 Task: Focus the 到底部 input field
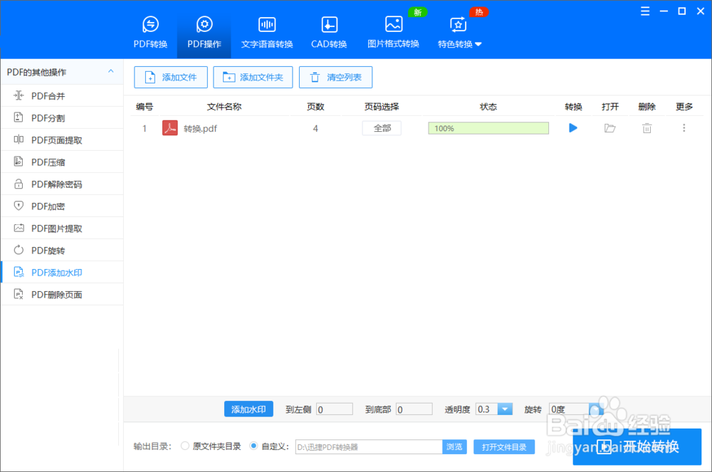pyautogui.click(x=414, y=409)
